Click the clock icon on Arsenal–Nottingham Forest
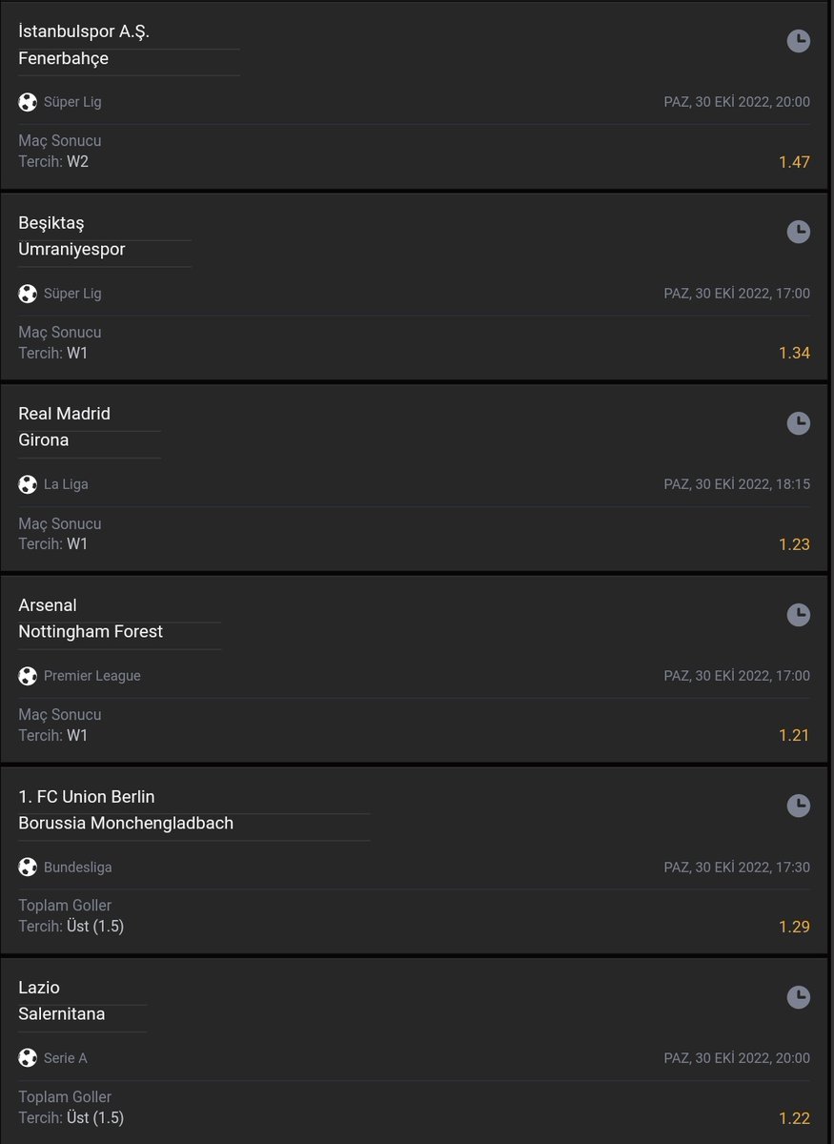This screenshot has height=1144, width=834. coord(798,614)
